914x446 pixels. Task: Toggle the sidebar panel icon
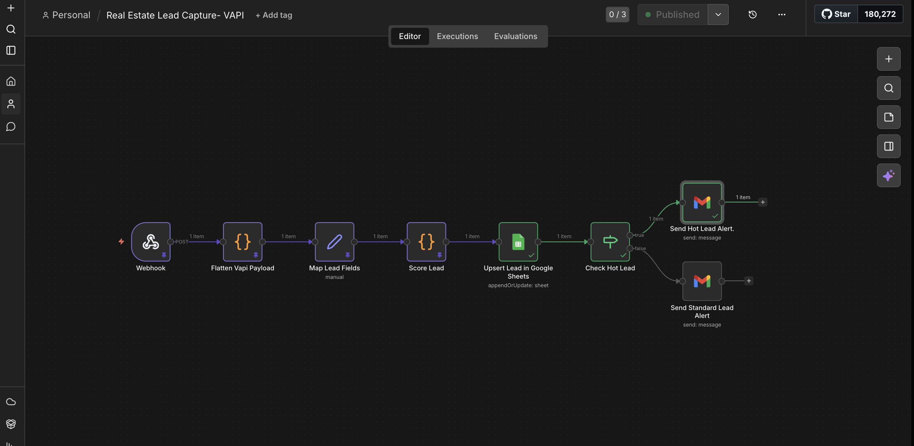coord(11,50)
